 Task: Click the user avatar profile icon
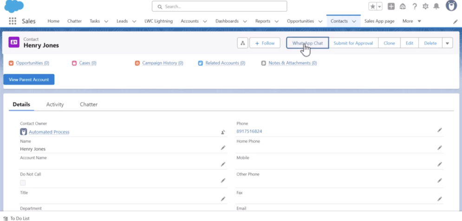tap(451, 6)
